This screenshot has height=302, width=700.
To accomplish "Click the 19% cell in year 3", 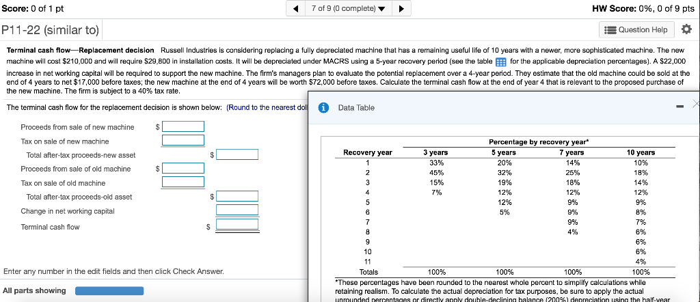I will click(504, 182).
